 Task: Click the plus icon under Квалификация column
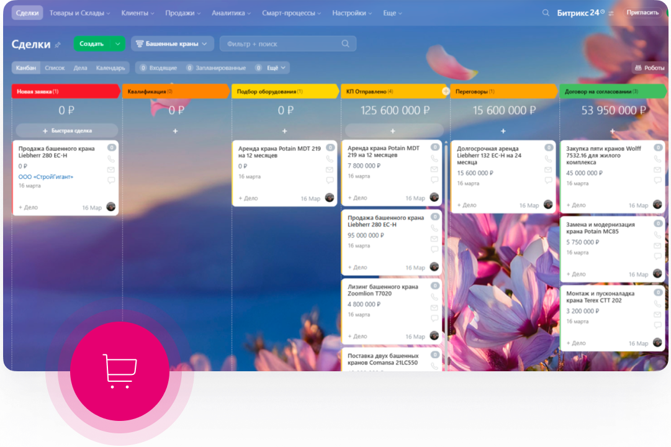pos(175,131)
